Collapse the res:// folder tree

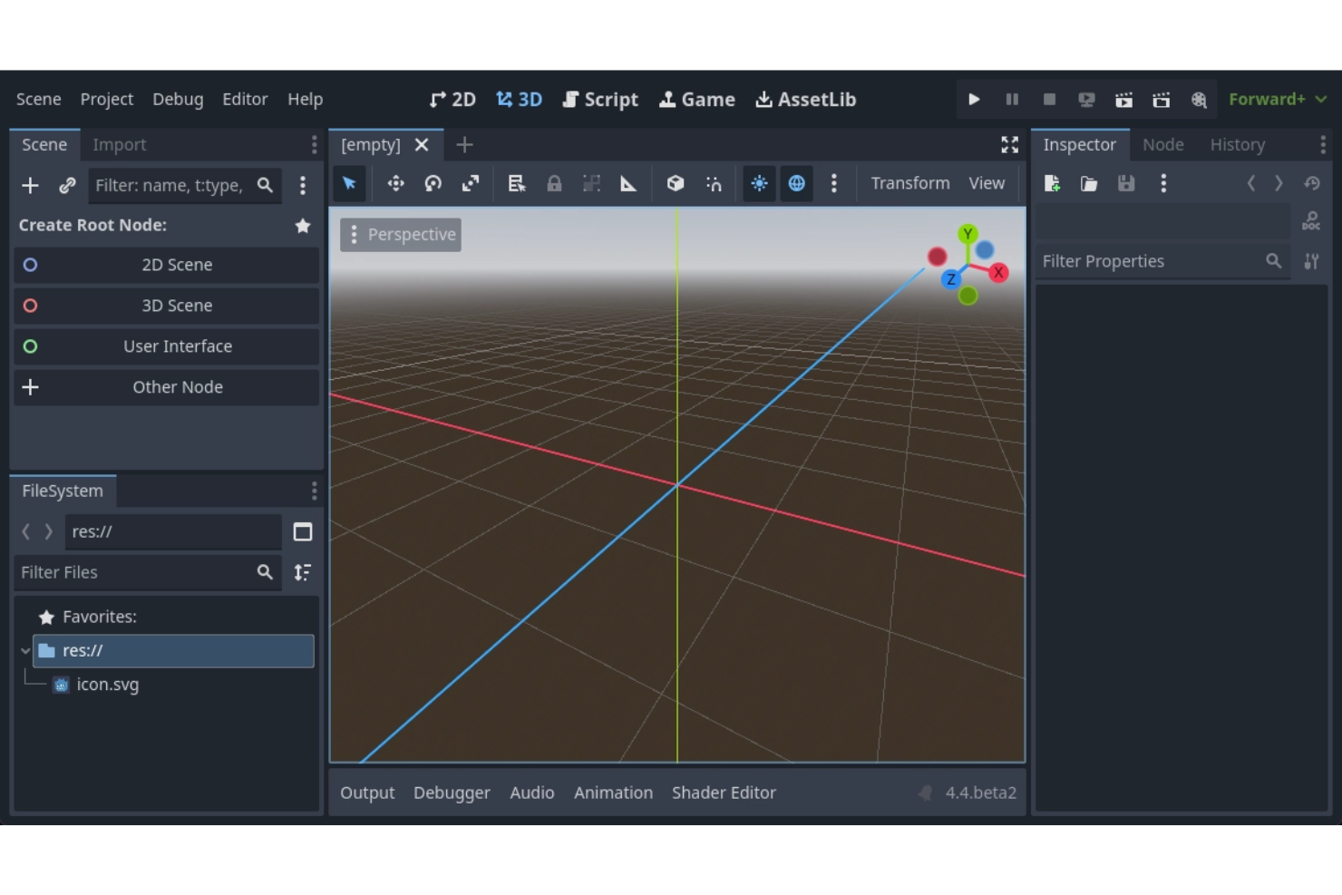pos(25,650)
